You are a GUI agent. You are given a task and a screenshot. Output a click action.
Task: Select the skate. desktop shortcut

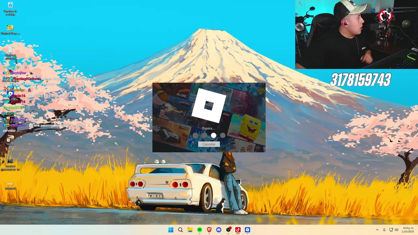click(10, 140)
